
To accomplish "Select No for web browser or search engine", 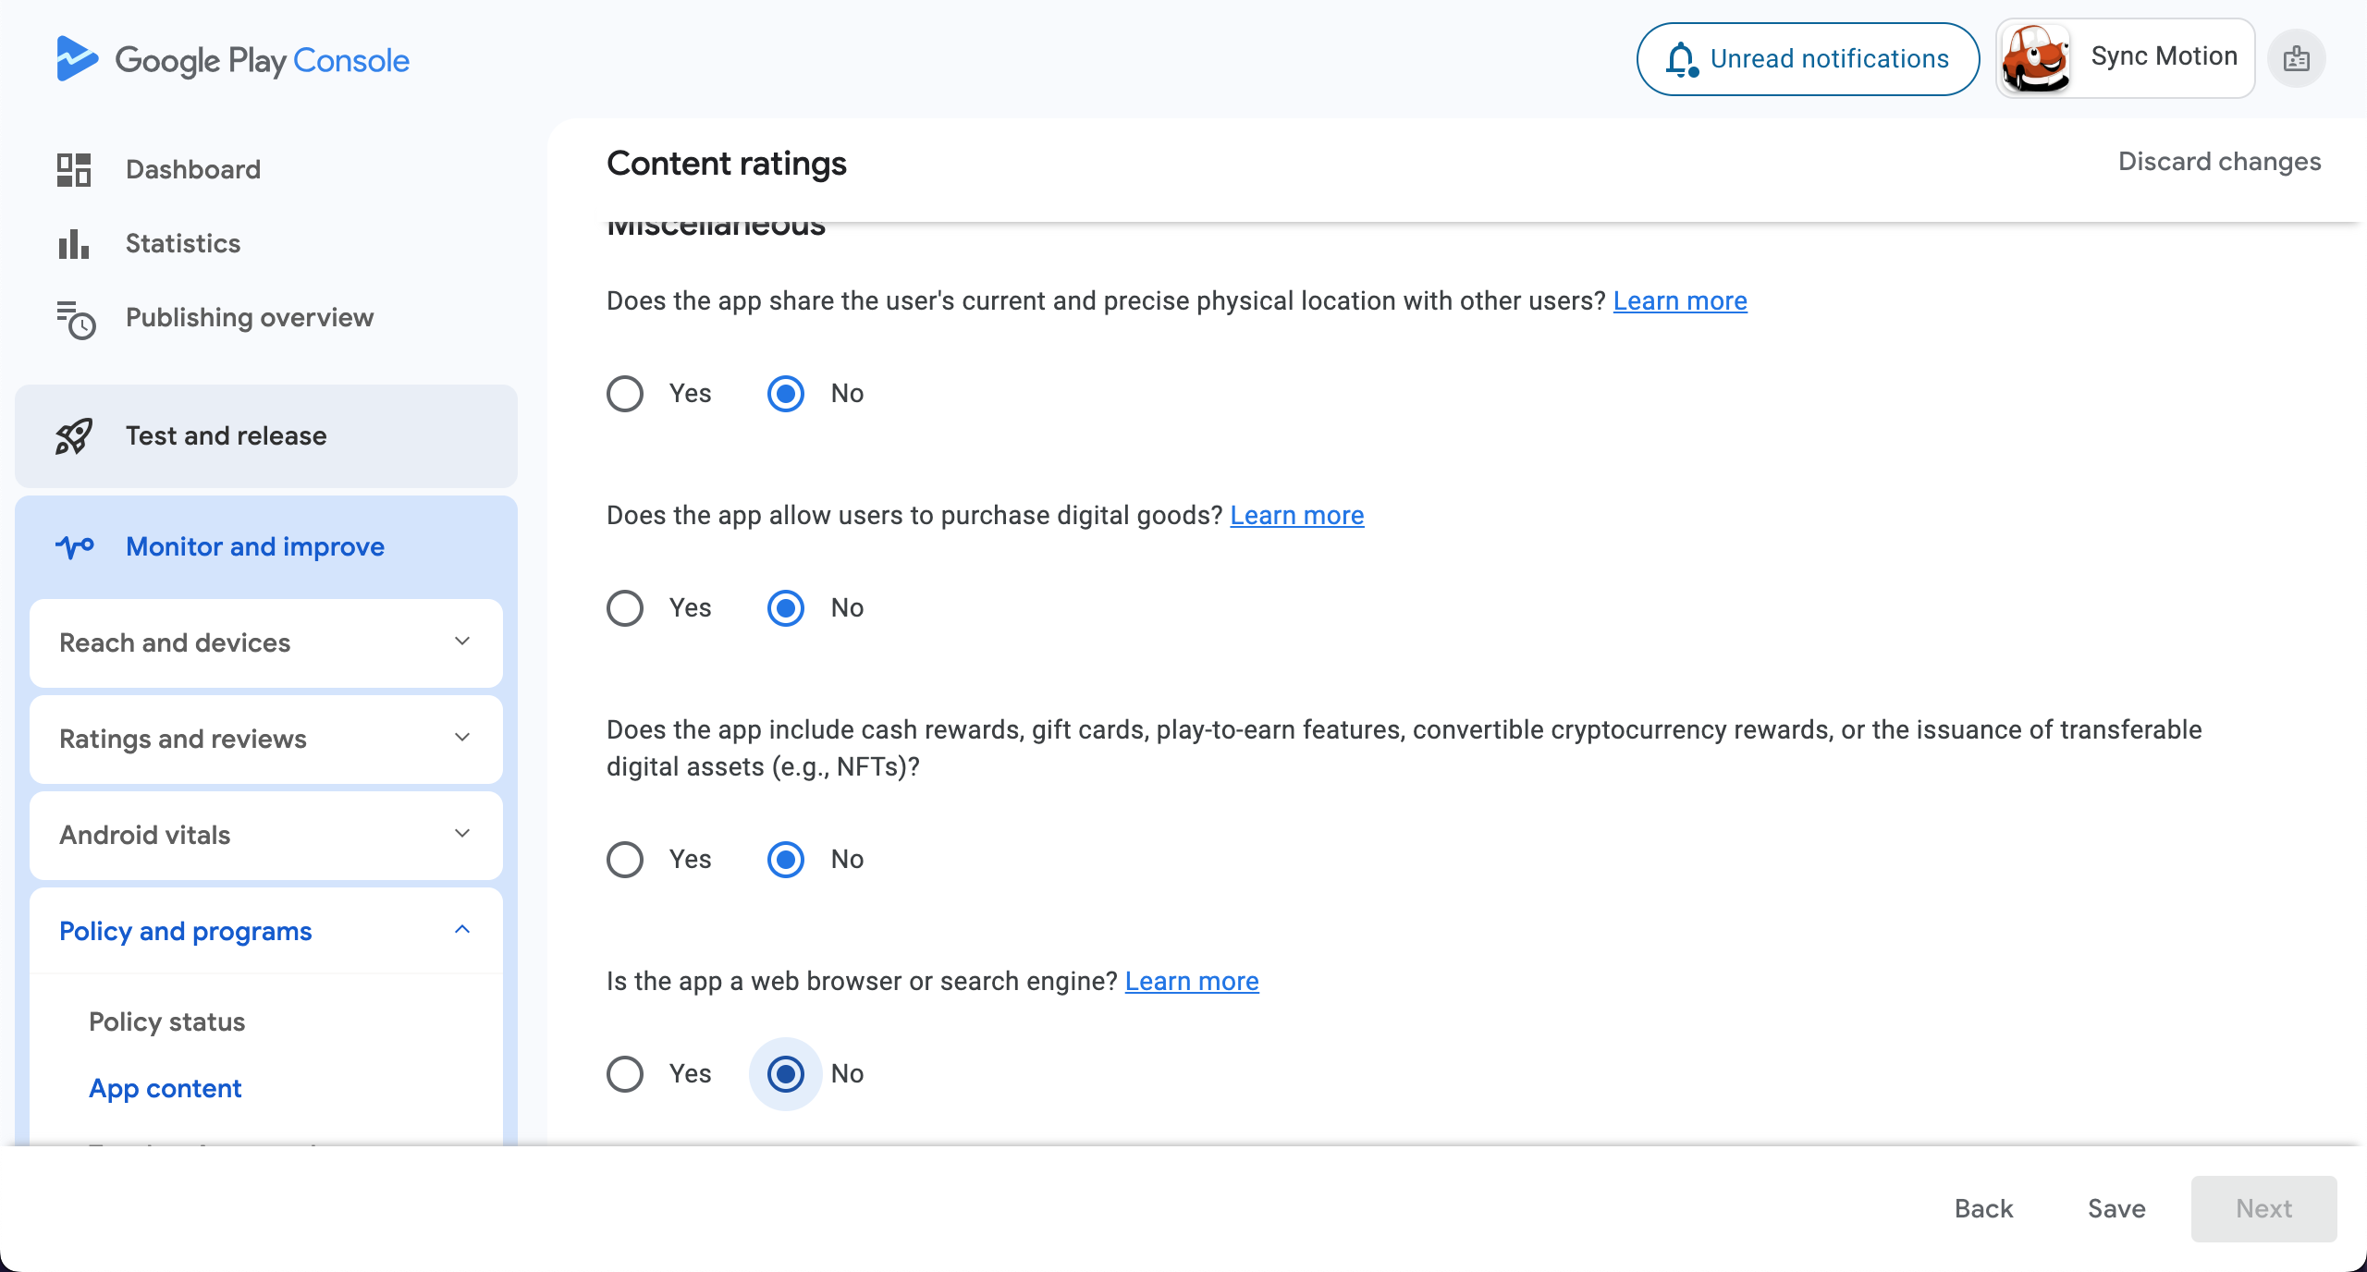I will pyautogui.click(x=786, y=1074).
